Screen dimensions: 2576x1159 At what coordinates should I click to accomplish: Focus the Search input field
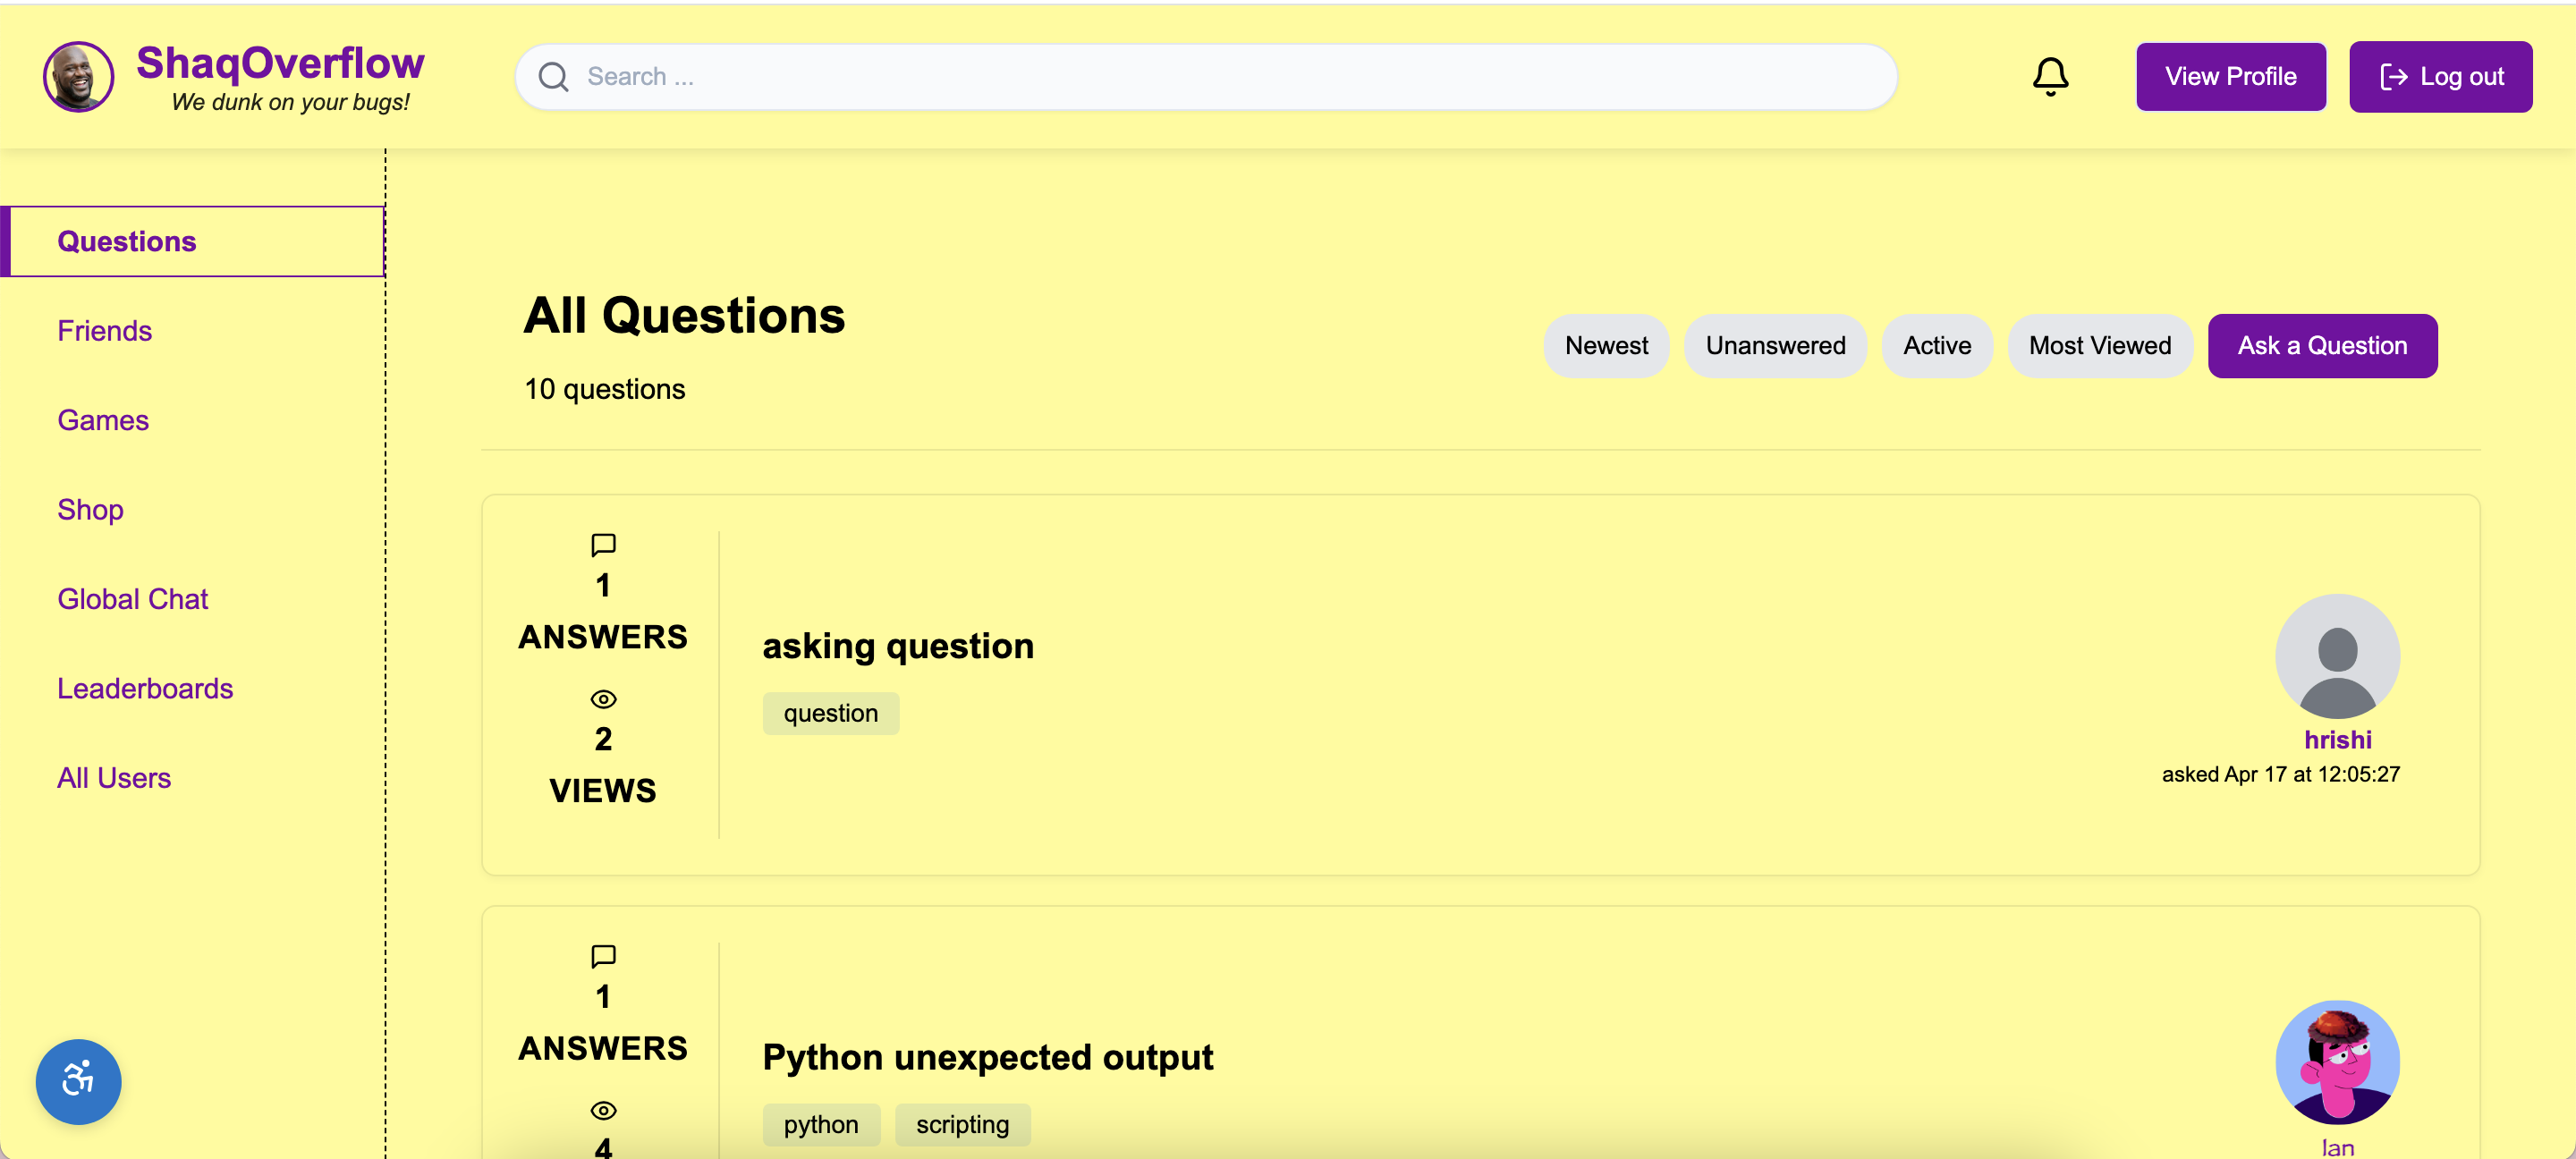pyautogui.click(x=1206, y=77)
